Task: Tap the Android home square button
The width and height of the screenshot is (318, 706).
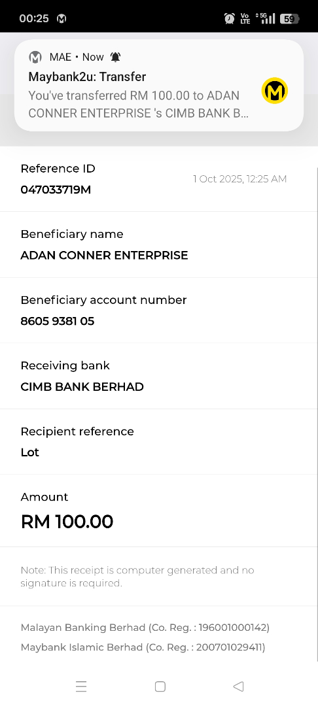Action: (x=160, y=686)
